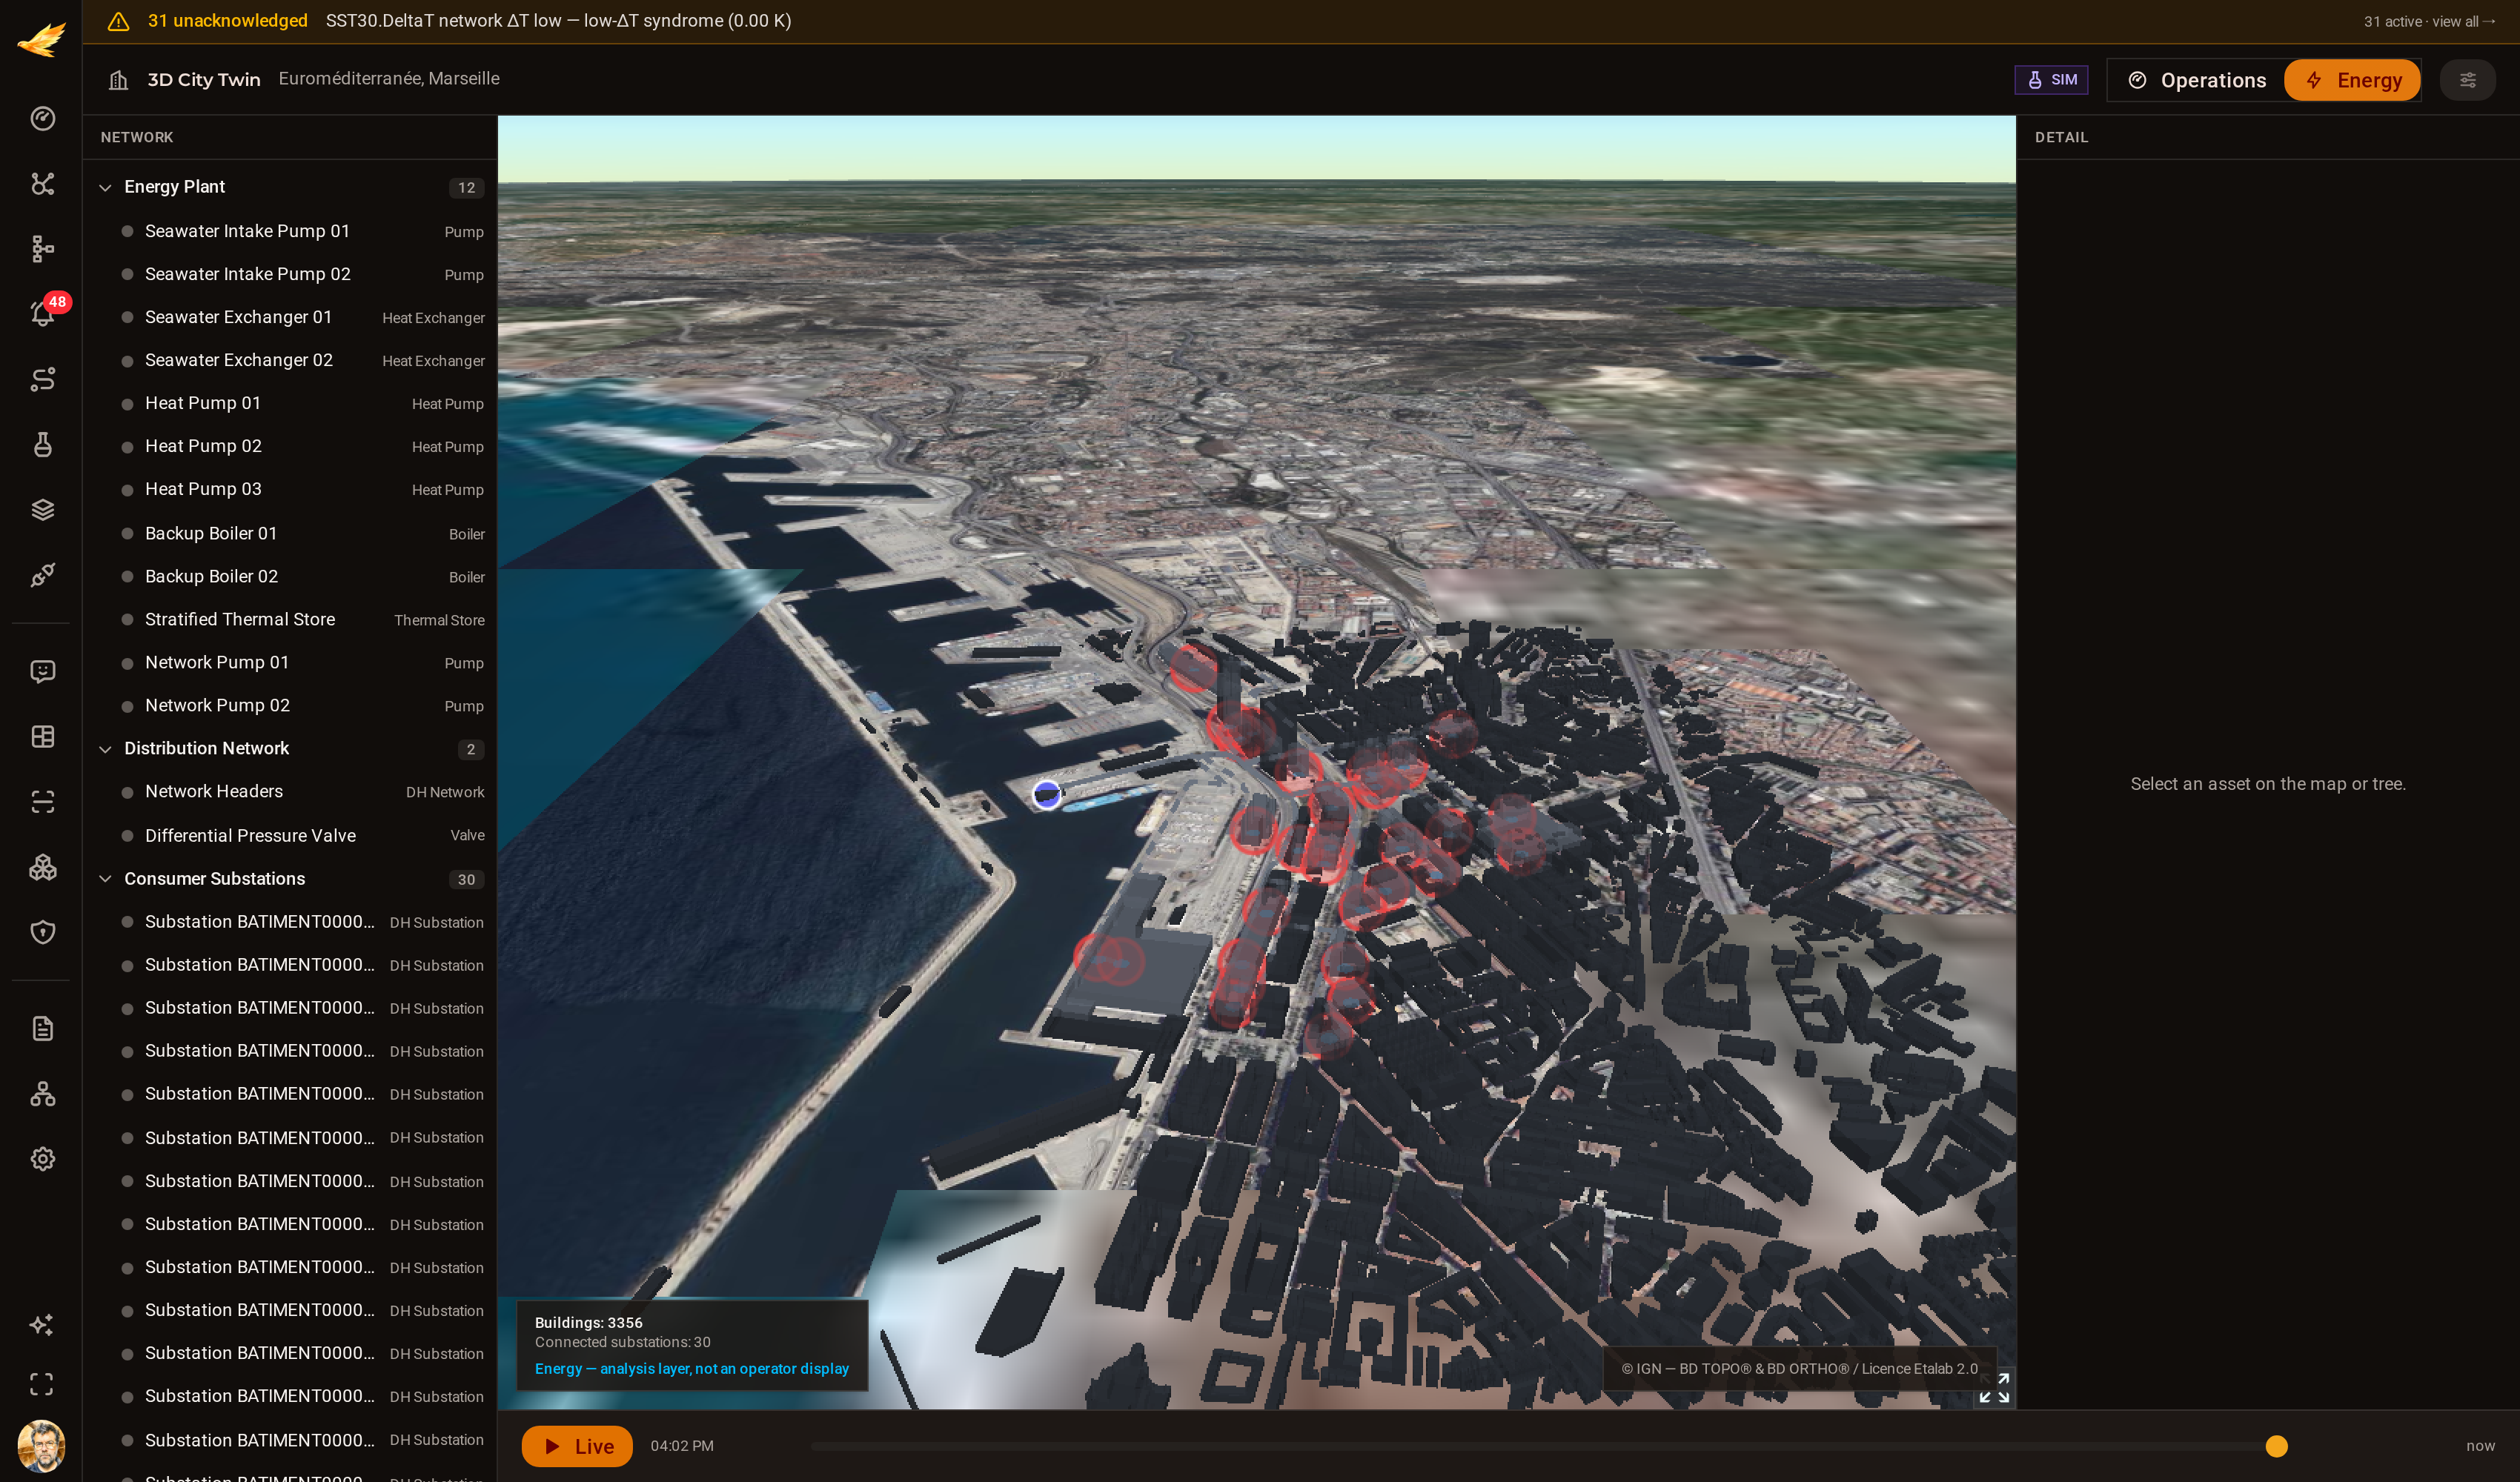Open the chat smiley icon in sidebar
2520x1482 pixels.
[x=42, y=671]
